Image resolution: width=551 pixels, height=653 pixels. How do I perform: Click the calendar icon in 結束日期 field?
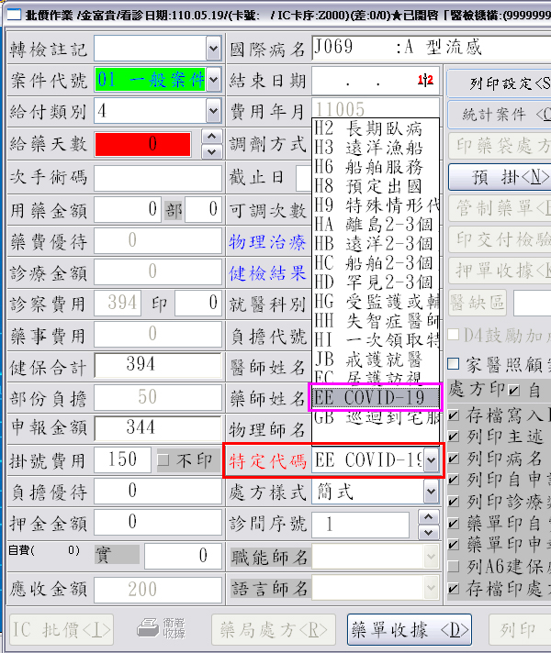point(424,82)
